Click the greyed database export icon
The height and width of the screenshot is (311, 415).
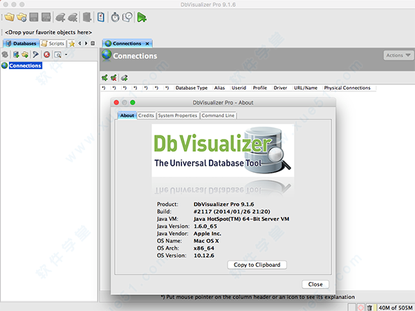[x=87, y=17]
